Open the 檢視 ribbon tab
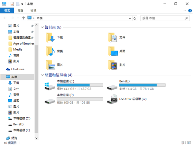Image resolution: width=193 pixels, height=146 pixels. point(33,11)
